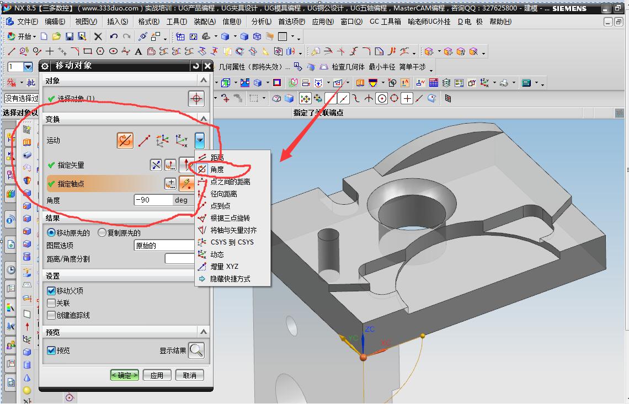Enable the 关联 checkbox

51,303
